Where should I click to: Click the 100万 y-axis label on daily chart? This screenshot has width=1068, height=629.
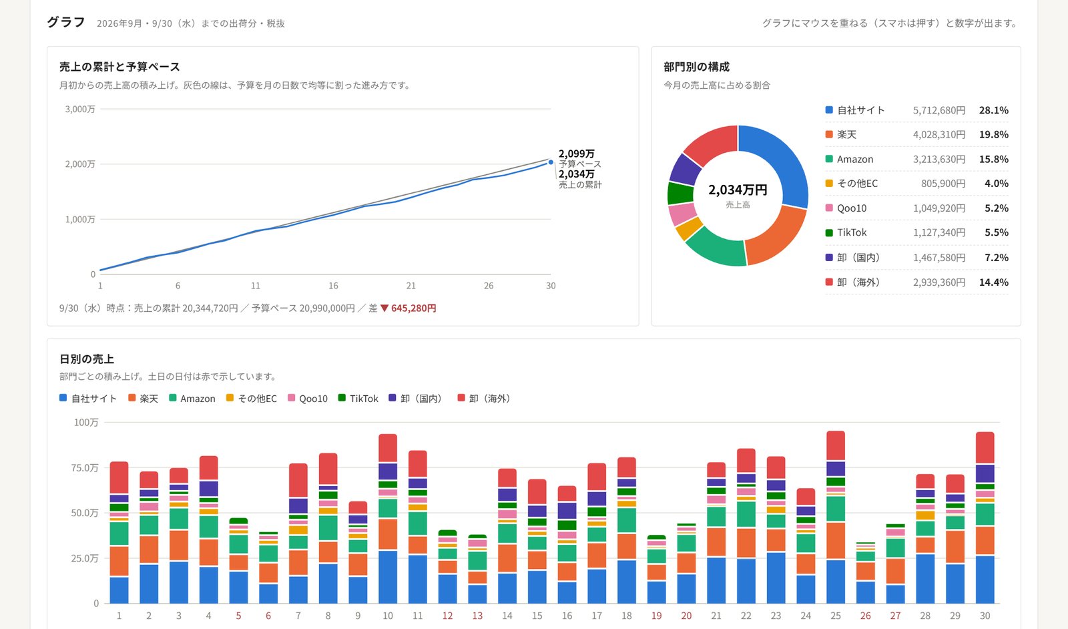pyautogui.click(x=86, y=422)
